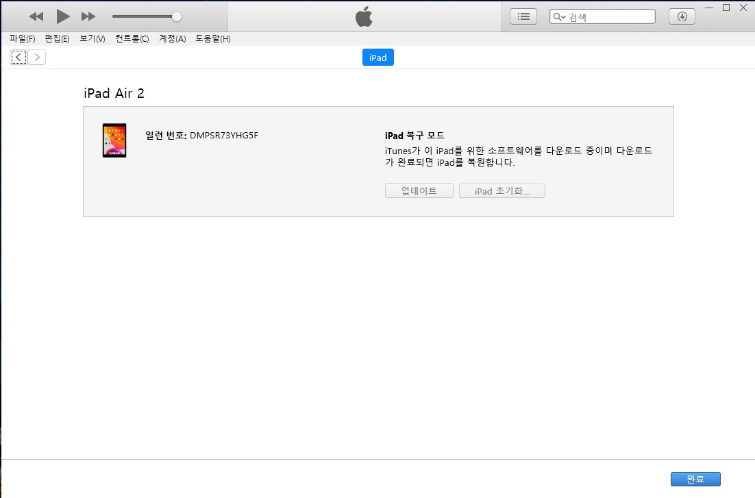Click the Apple logo in the header
Image resolution: width=755 pixels, height=498 pixels.
[364, 16]
